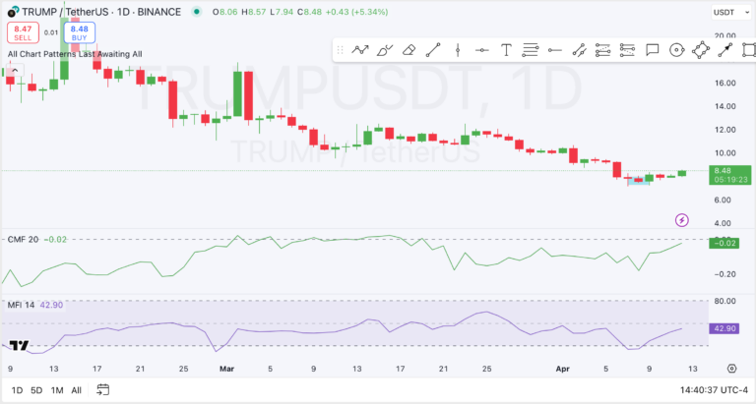Select the Brush drawing tool
756x404 pixels.
[x=385, y=49]
